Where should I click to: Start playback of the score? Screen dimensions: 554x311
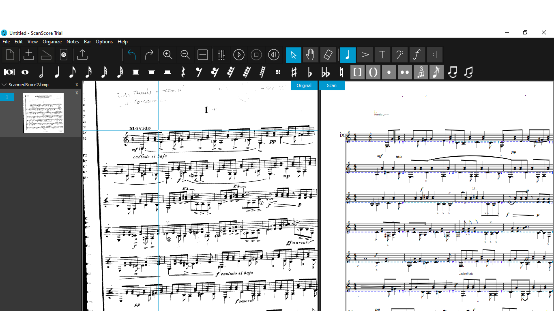(x=239, y=55)
